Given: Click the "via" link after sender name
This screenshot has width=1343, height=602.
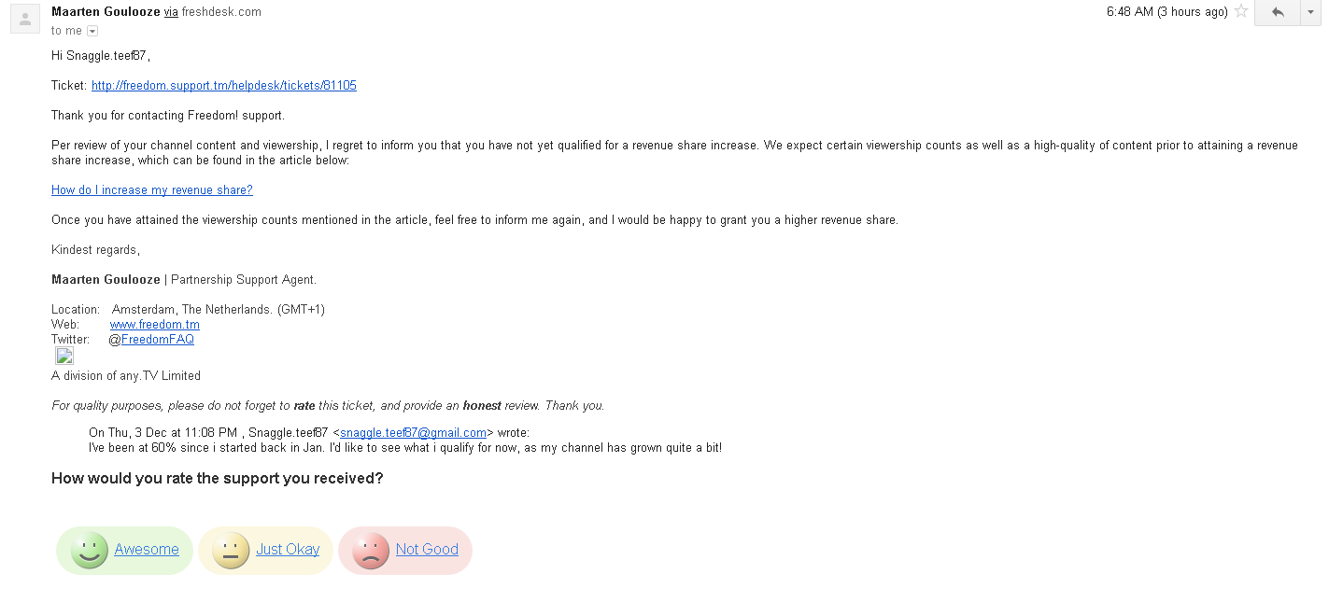Looking at the screenshot, I should pos(171,12).
